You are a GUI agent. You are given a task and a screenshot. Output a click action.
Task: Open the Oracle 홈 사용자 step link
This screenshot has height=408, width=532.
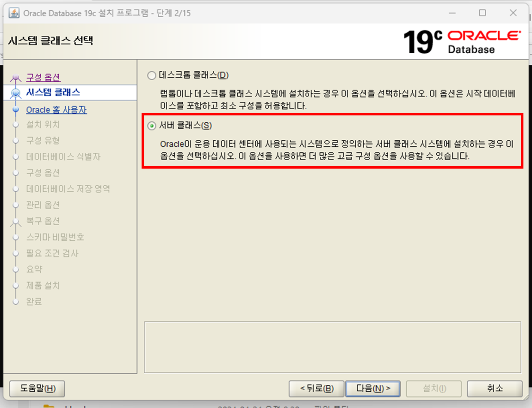coord(56,110)
